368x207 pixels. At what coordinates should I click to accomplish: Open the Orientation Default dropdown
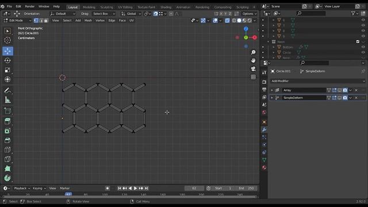[x=63, y=14]
